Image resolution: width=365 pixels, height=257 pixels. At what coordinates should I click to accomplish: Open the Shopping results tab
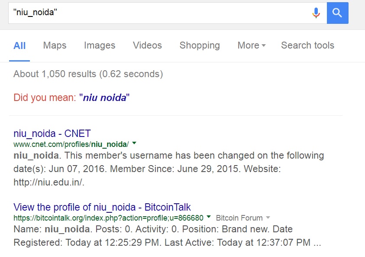tap(200, 46)
